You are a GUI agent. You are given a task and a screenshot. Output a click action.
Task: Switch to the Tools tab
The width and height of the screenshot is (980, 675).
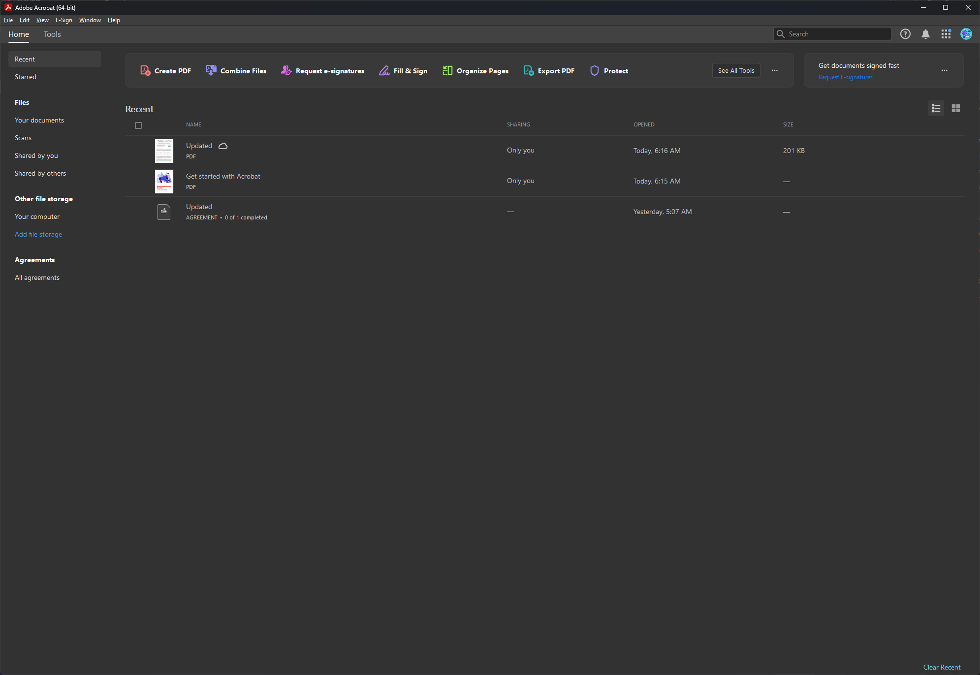pyautogui.click(x=52, y=34)
